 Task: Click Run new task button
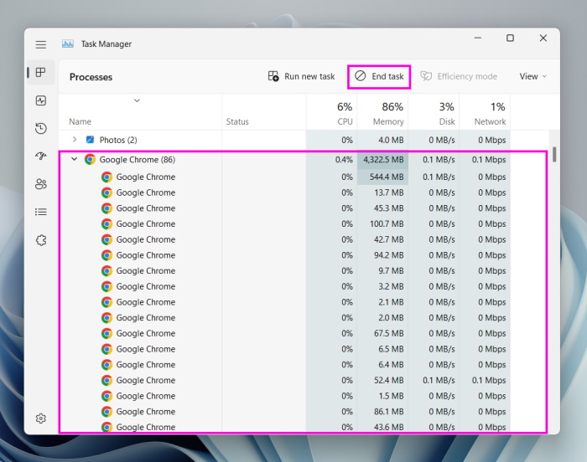pos(301,76)
